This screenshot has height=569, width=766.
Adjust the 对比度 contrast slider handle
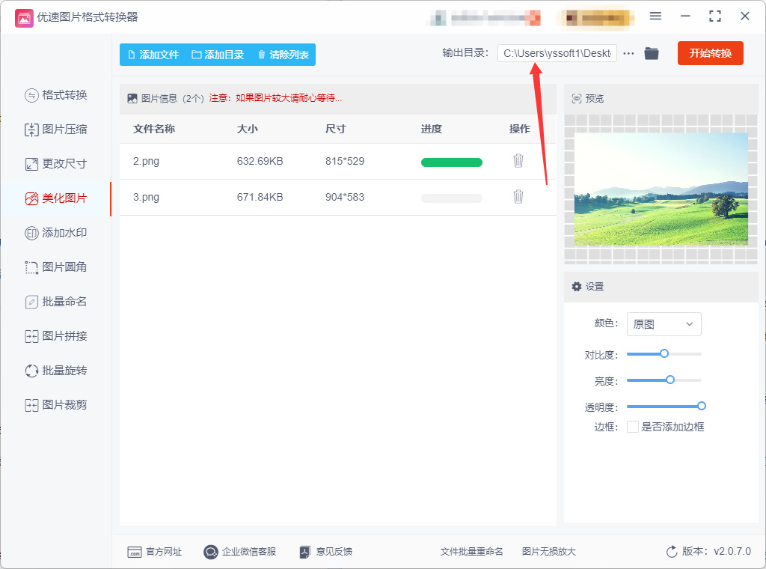[x=664, y=353]
